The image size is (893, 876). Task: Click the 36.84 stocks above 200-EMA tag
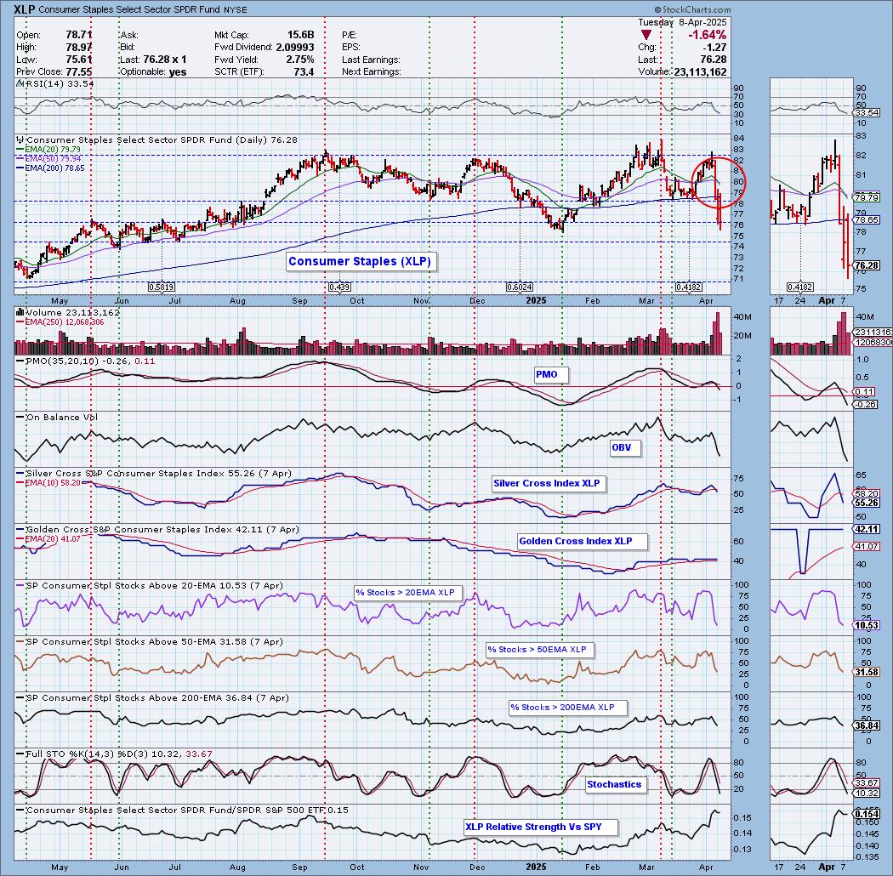tap(867, 725)
